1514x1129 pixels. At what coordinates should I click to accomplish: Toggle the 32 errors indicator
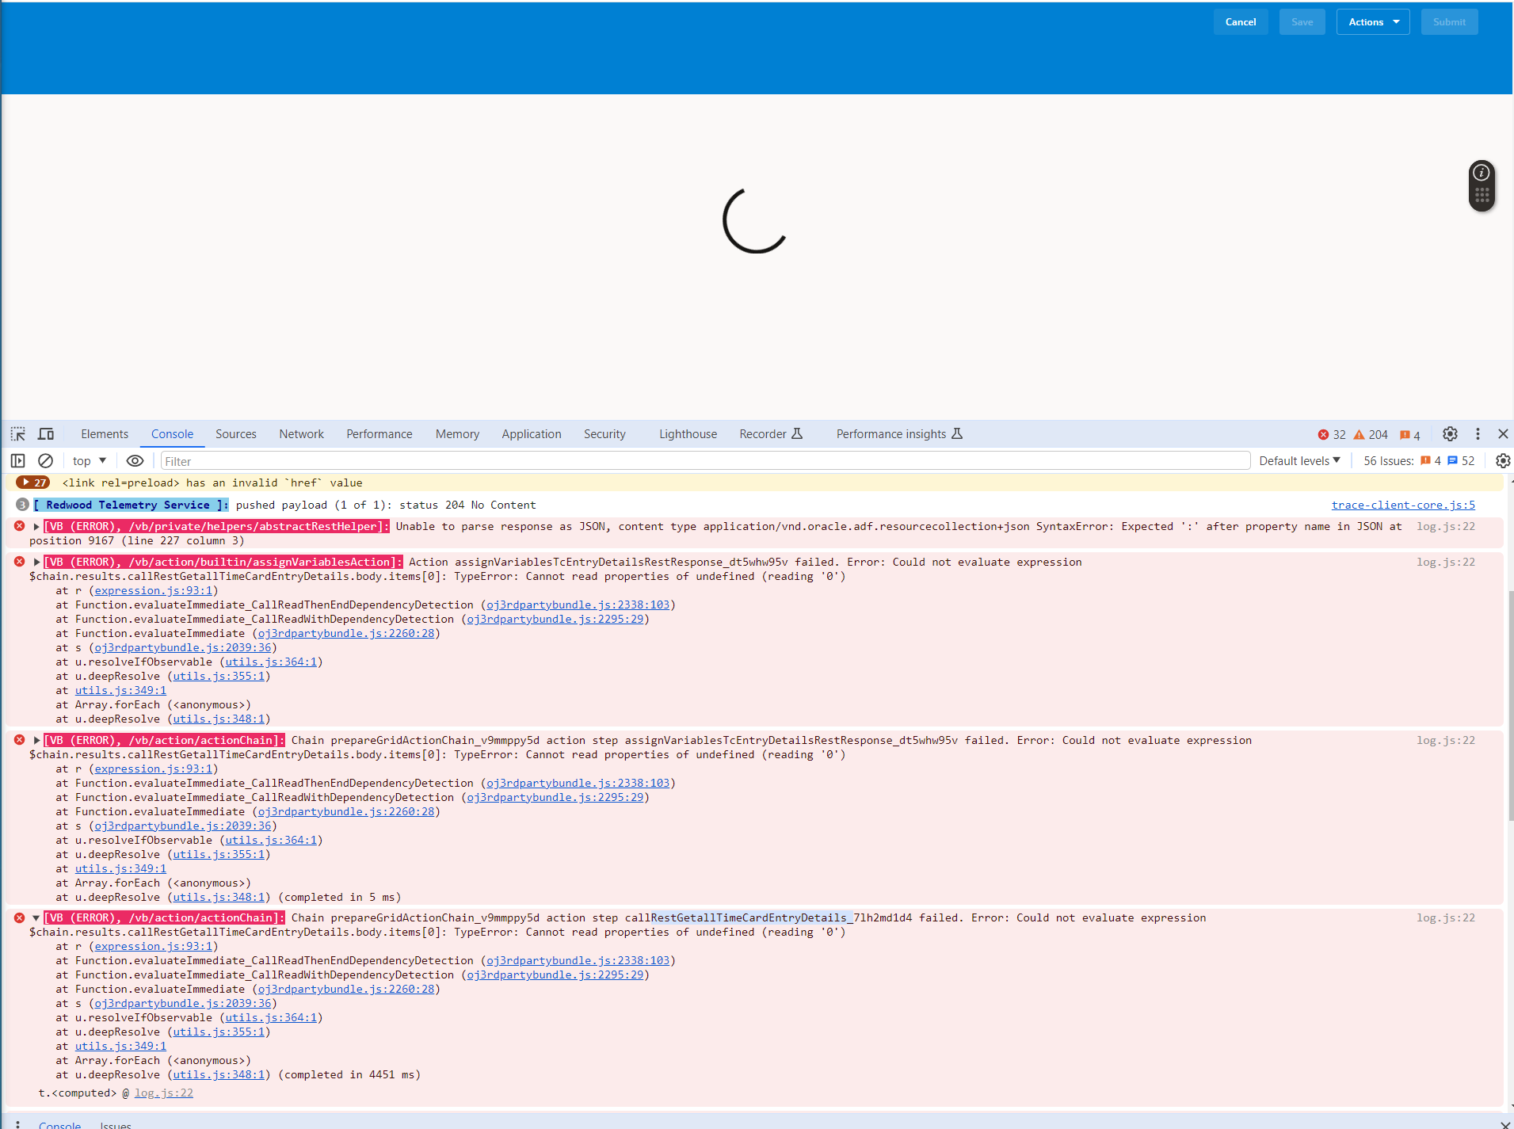click(1333, 433)
